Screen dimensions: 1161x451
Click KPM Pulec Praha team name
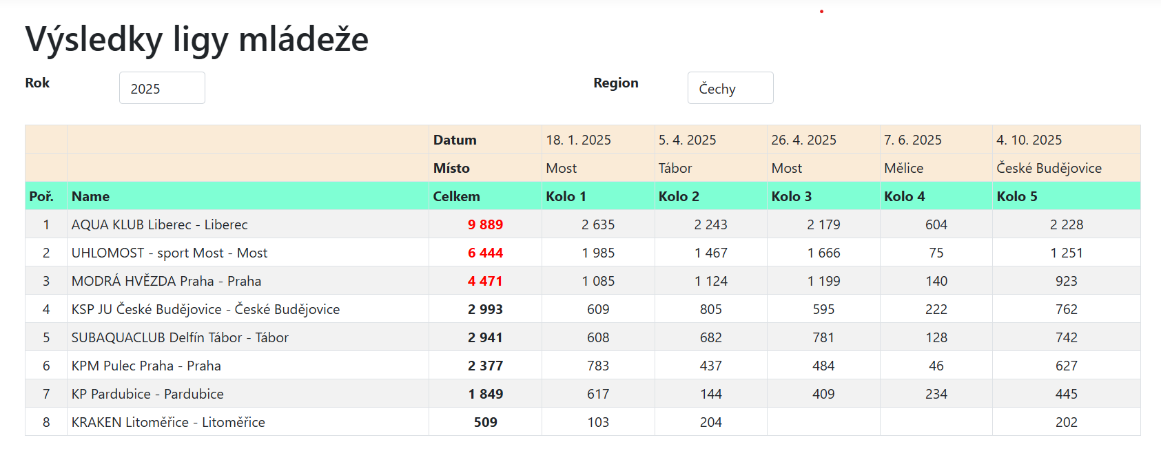[146, 366]
